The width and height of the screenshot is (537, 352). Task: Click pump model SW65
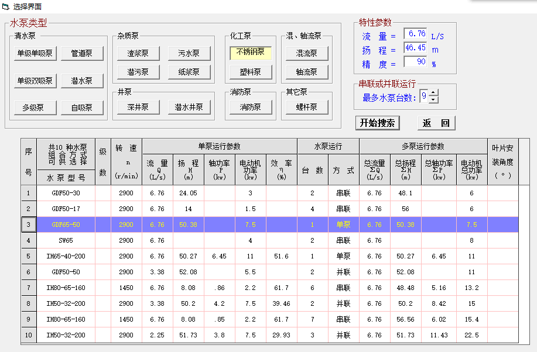pos(66,240)
